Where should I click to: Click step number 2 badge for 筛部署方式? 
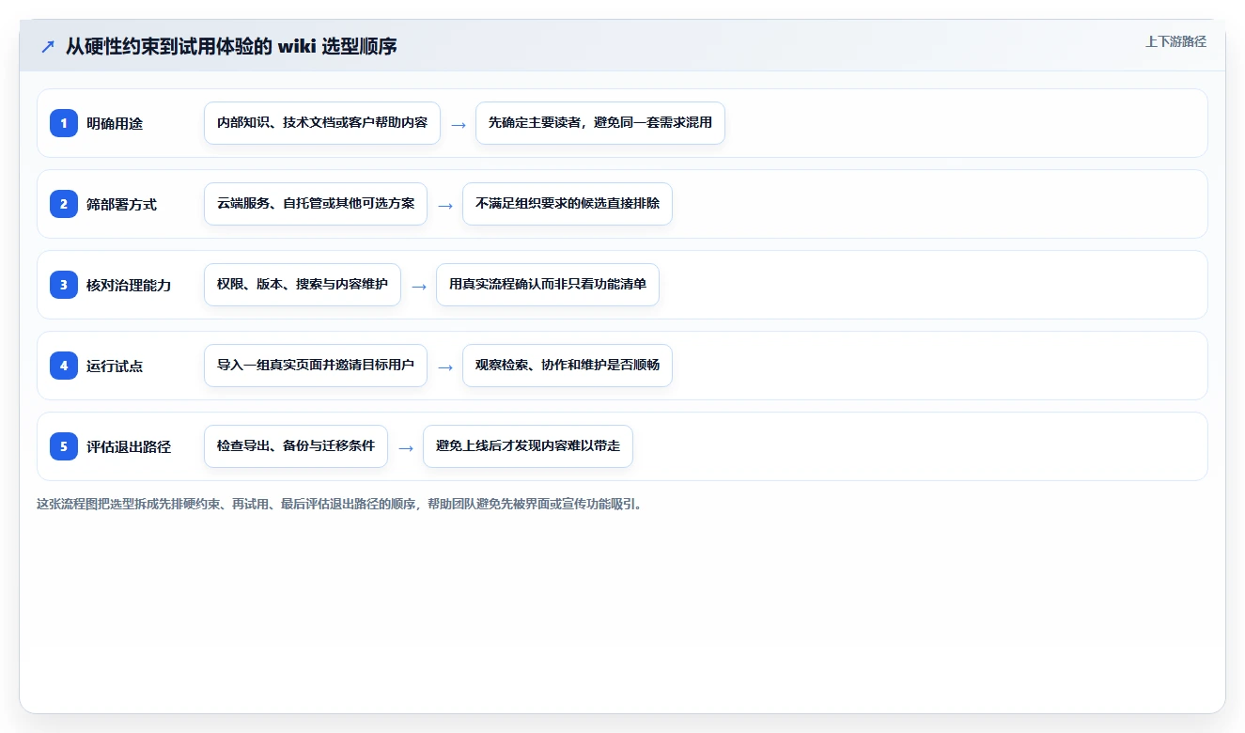(x=64, y=204)
